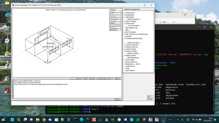Click the image control button

107,78
